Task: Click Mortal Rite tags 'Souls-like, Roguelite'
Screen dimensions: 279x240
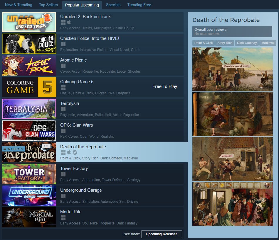Action: pos(98,223)
